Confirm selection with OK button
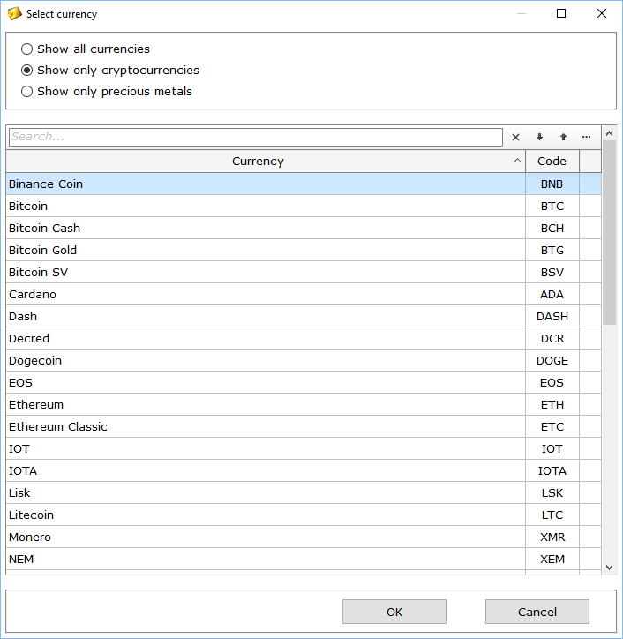623x639 pixels. [x=394, y=612]
